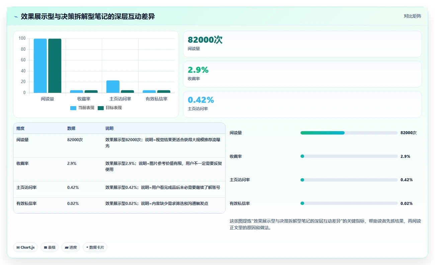Click the 0.02% value beside the progress bar
The image size is (435, 265).
[x=407, y=203]
